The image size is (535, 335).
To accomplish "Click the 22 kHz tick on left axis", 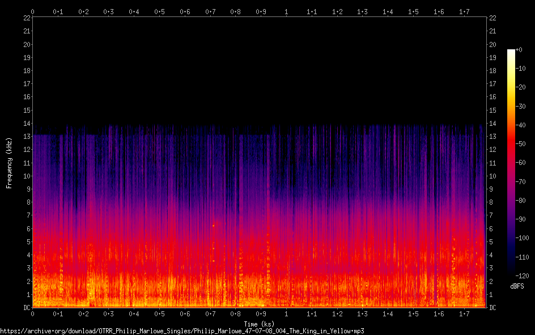I will [27, 18].
